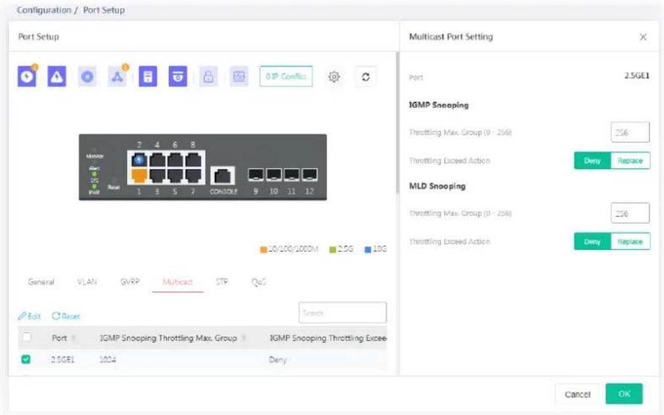Click the green OK button

pos(624,394)
